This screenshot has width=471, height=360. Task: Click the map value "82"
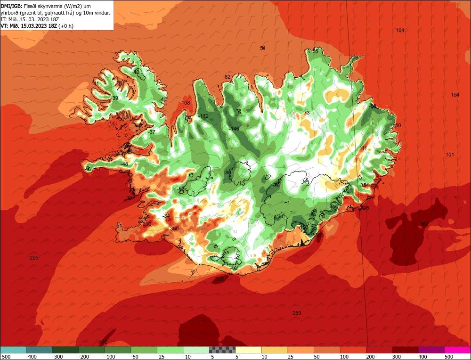(x=227, y=77)
